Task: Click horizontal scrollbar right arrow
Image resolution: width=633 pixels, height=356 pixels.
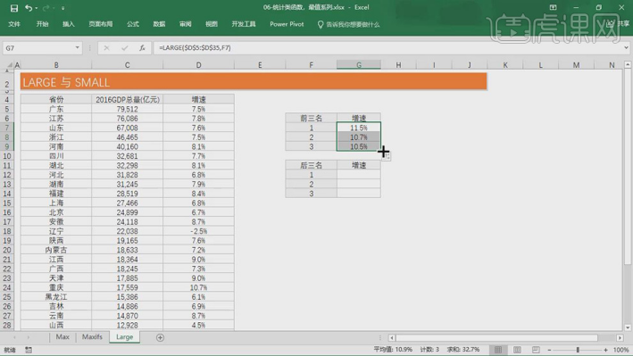Action: coord(621,337)
